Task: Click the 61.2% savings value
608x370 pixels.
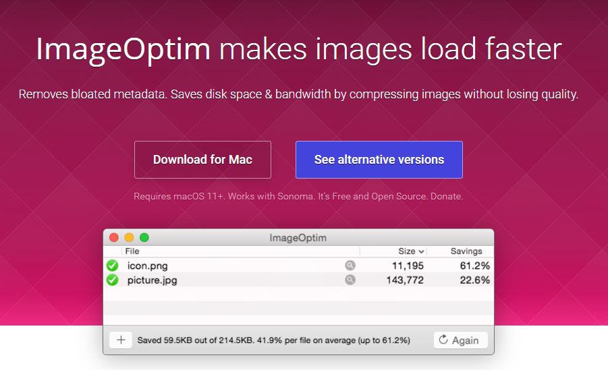Action: pos(474,266)
